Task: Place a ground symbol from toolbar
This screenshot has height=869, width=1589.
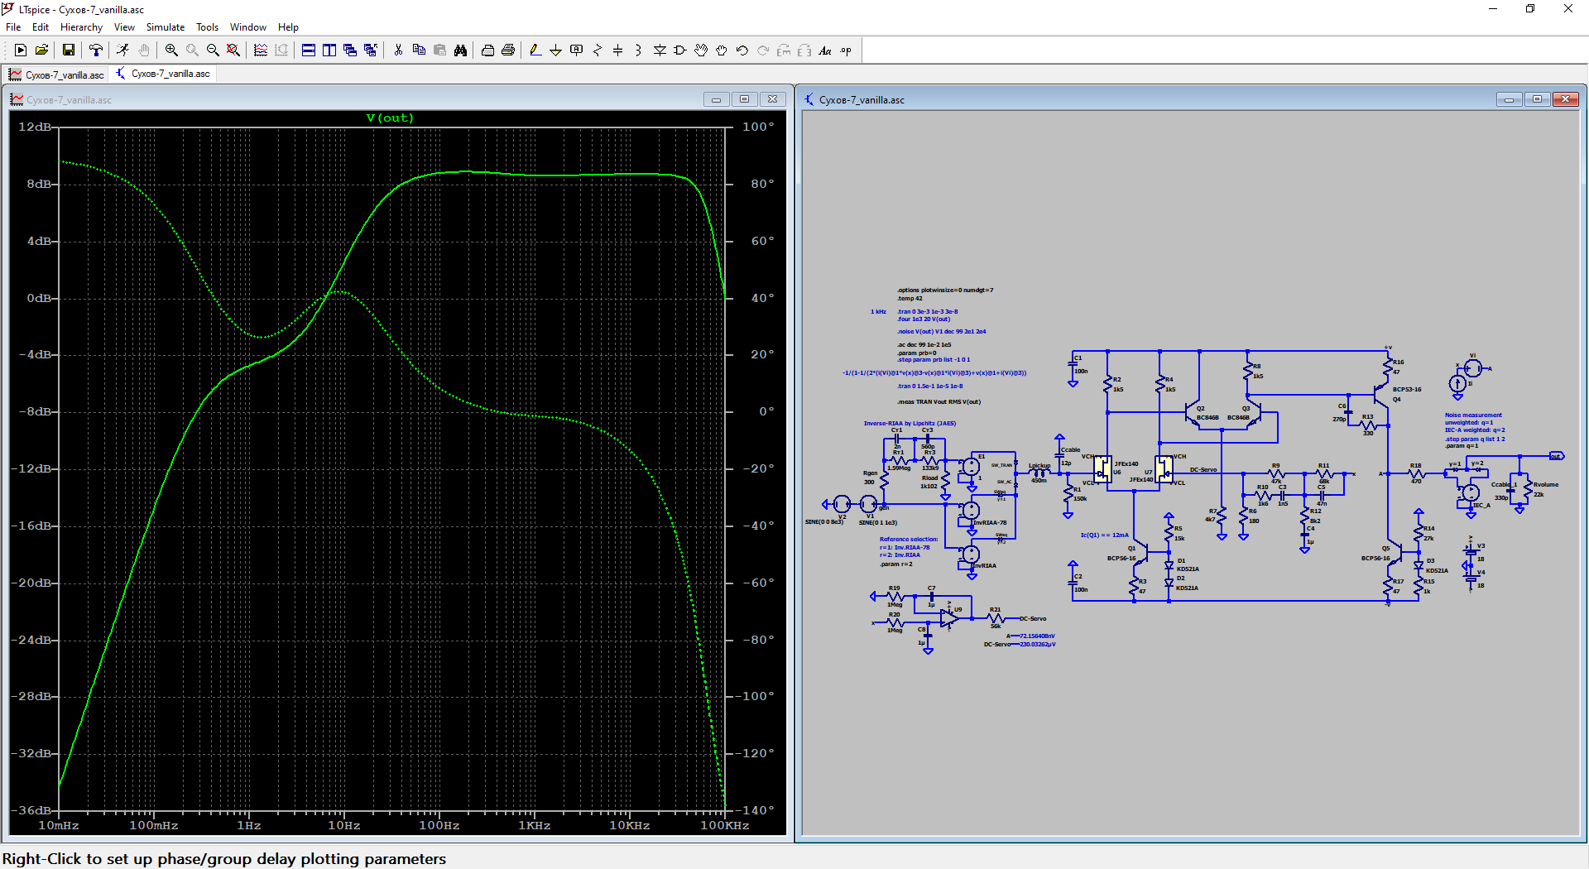Action: point(555,50)
